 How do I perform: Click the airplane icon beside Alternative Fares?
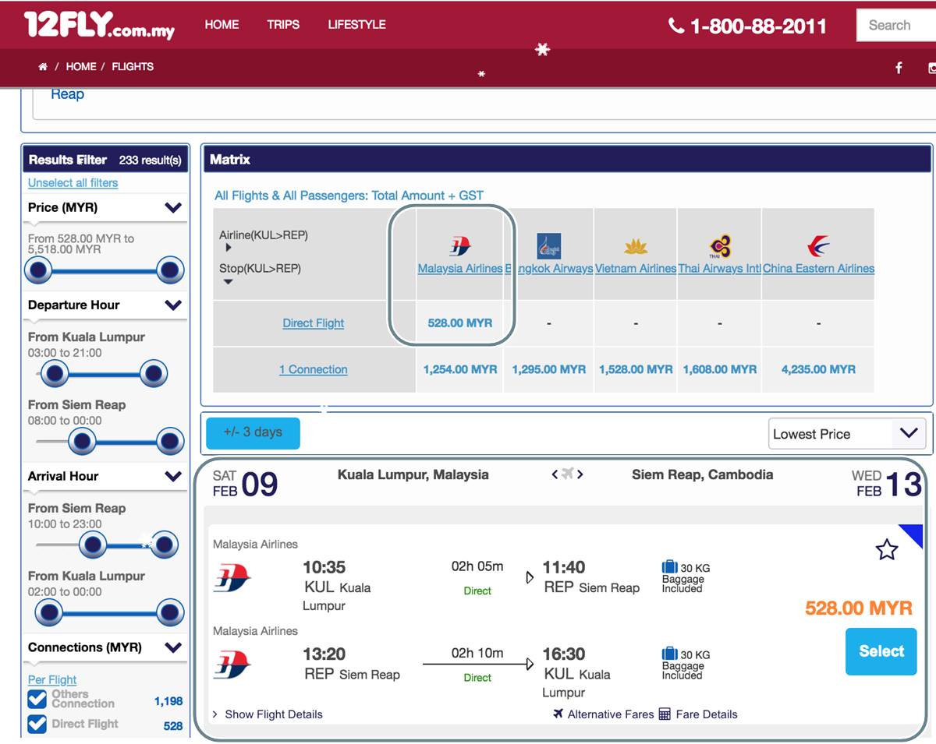[x=558, y=714]
